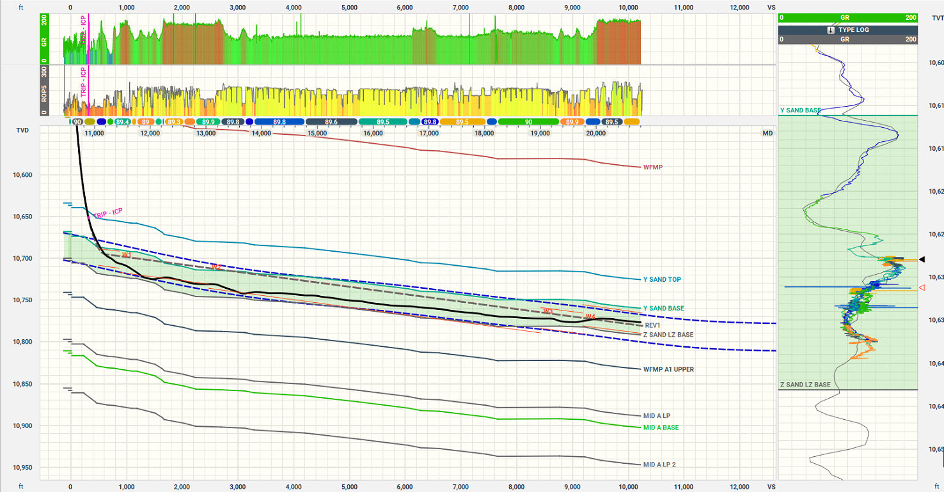Click the down-arrow icon beside TYPE LOG
Image resolution: width=944 pixels, height=492 pixels.
tap(831, 30)
